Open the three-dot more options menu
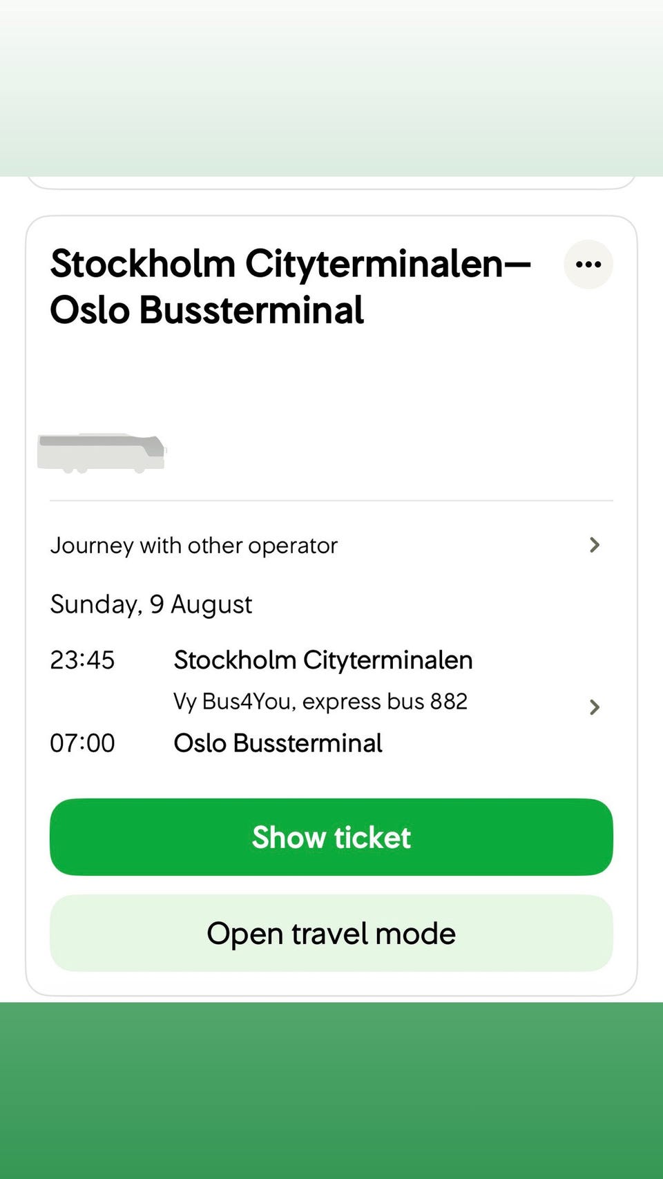This screenshot has height=1179, width=663. [x=588, y=265]
